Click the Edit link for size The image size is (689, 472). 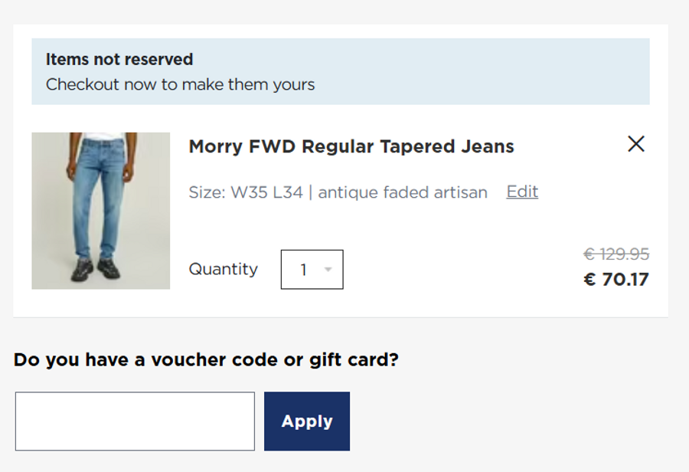pos(522,192)
